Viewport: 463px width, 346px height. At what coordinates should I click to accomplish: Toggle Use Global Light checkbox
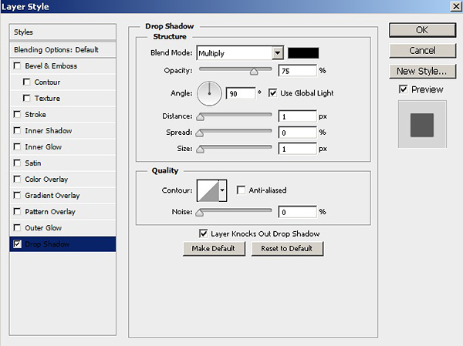click(x=272, y=93)
